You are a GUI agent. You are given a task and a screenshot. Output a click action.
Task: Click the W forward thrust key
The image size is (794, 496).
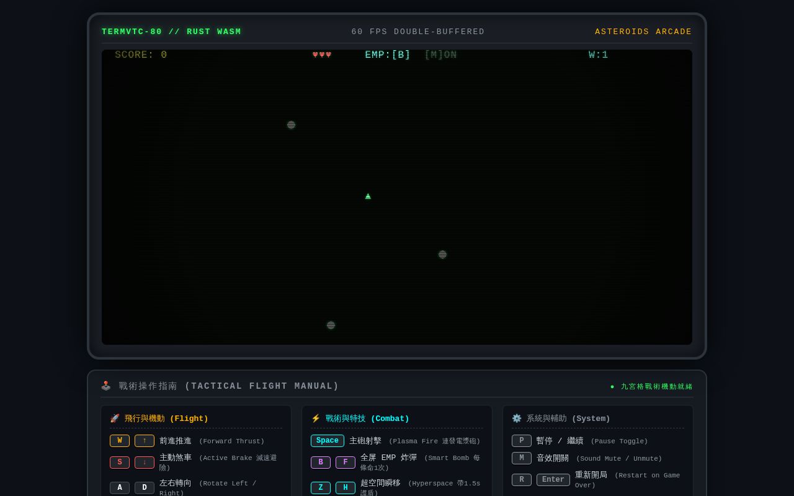pyautogui.click(x=120, y=441)
